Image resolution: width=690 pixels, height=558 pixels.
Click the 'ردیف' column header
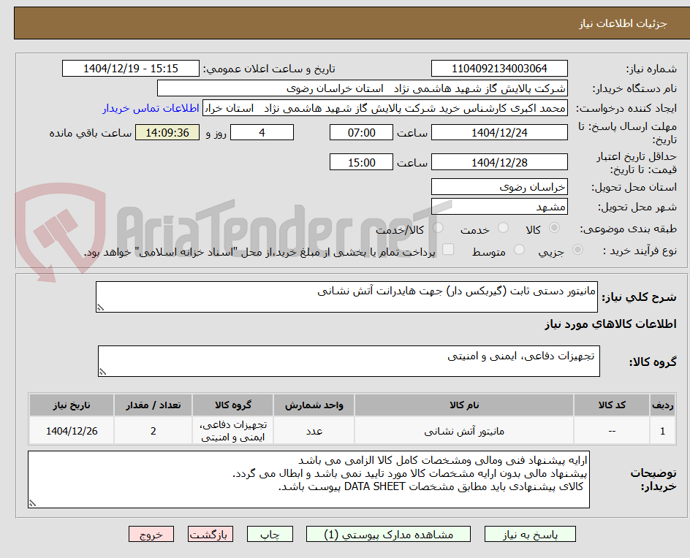[x=663, y=405]
